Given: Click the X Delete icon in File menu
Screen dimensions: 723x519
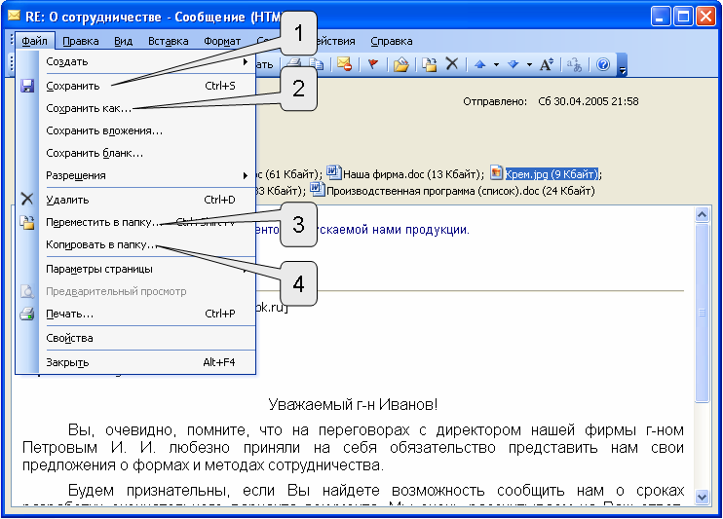Looking at the screenshot, I should pyautogui.click(x=27, y=199).
